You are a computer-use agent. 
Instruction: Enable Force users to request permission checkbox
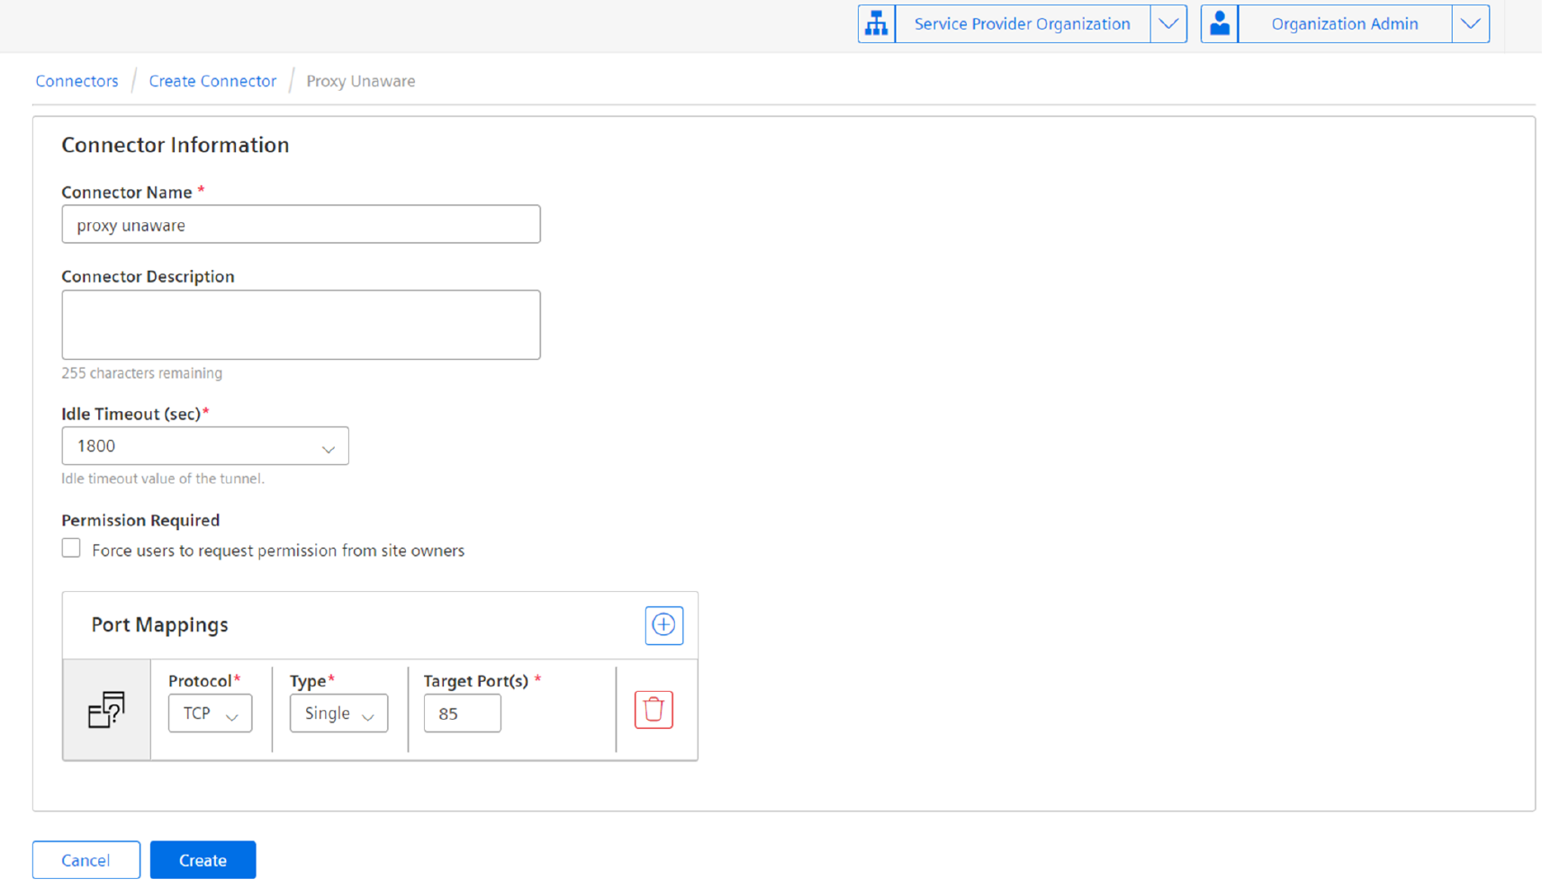click(71, 548)
